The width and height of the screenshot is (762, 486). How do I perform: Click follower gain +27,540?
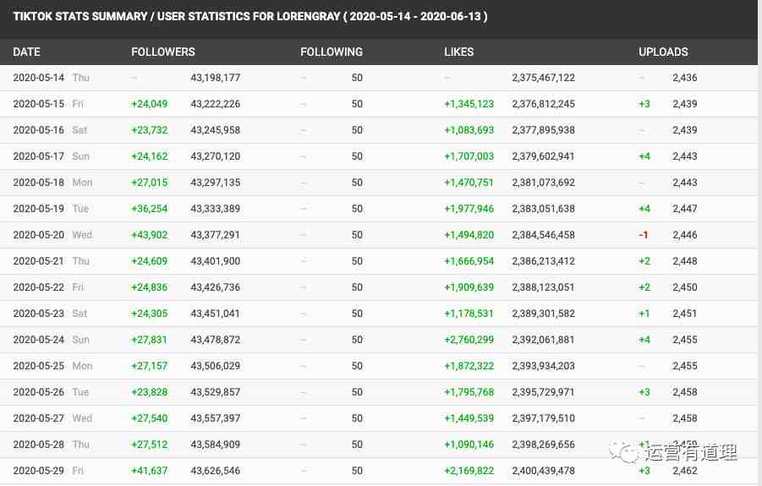pyautogui.click(x=149, y=418)
